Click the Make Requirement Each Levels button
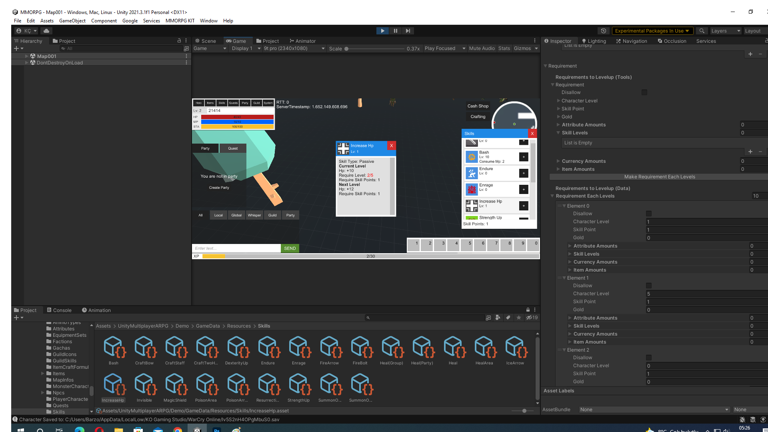Image resolution: width=768 pixels, height=432 pixels. click(659, 176)
